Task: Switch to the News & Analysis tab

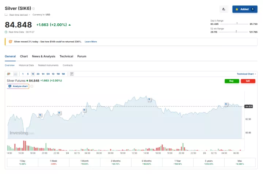Action: pyautogui.click(x=43, y=56)
